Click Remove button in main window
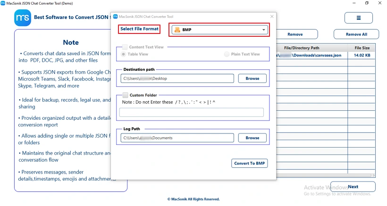This screenshot has height=206, width=387. 295,34
